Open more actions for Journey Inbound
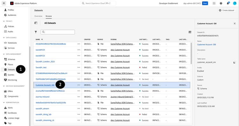The width and height of the screenshot is (239, 126). 79,97
